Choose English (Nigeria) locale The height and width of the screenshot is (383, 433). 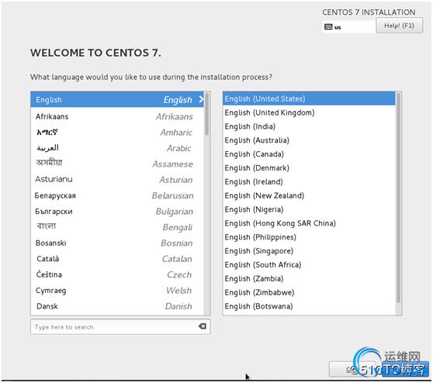pos(309,209)
